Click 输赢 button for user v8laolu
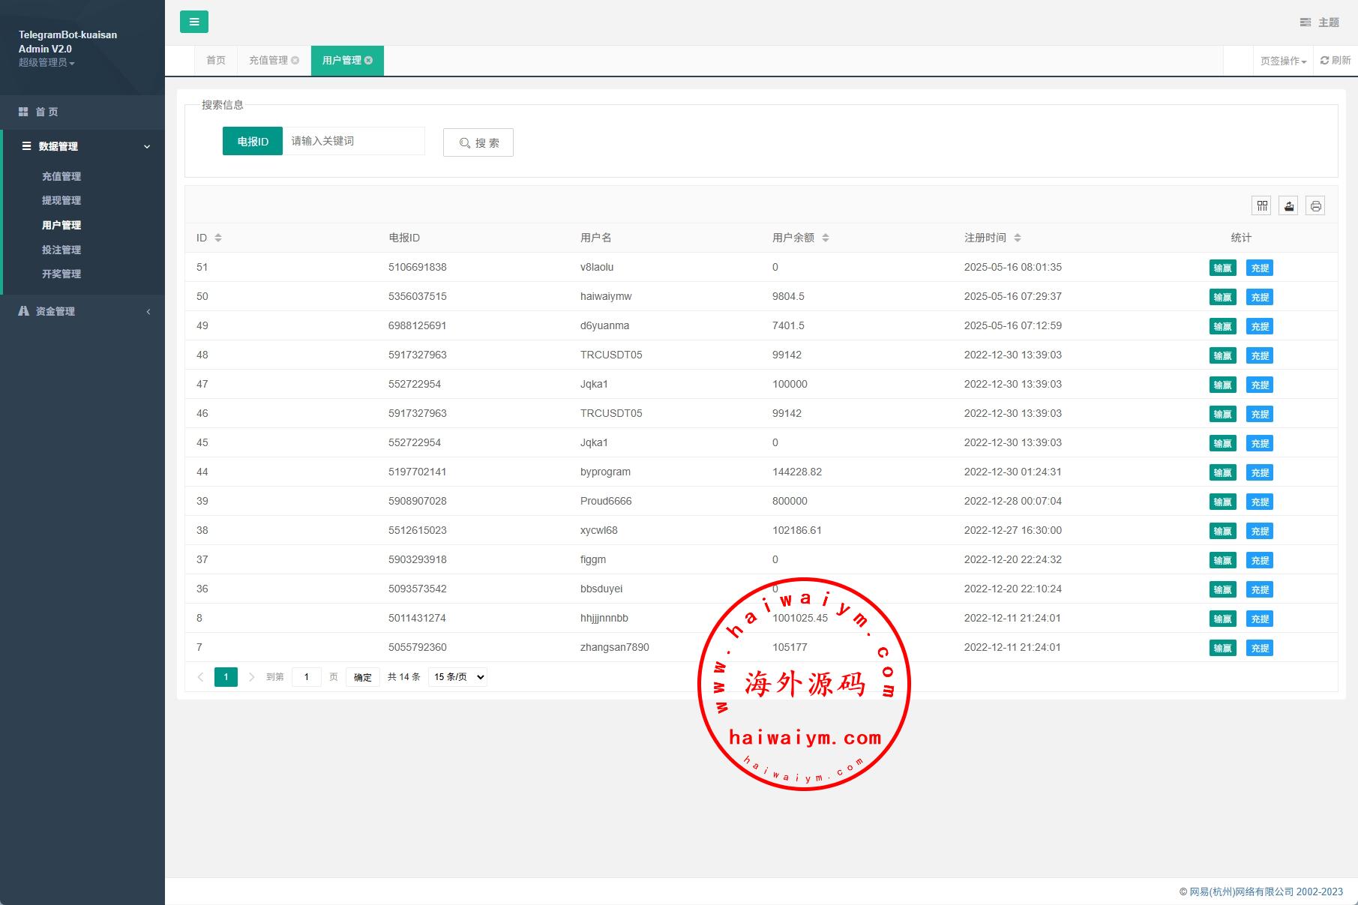This screenshot has width=1358, height=905. coord(1222,268)
